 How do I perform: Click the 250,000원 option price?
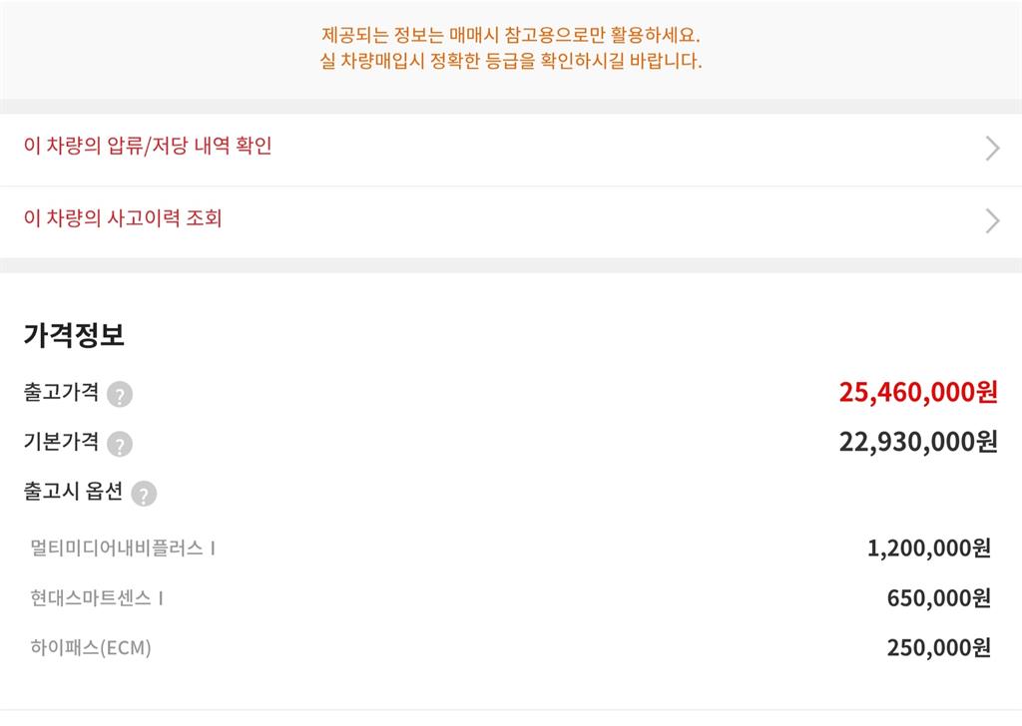coord(938,648)
